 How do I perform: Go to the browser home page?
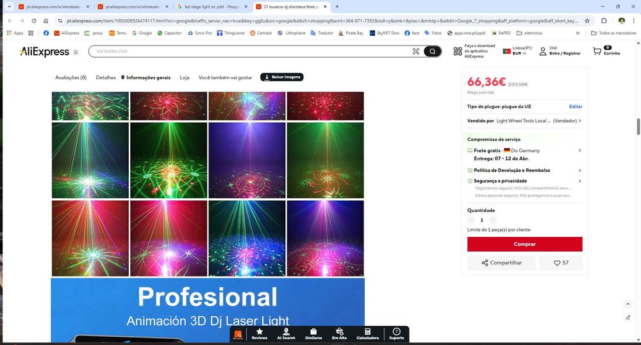(46, 21)
